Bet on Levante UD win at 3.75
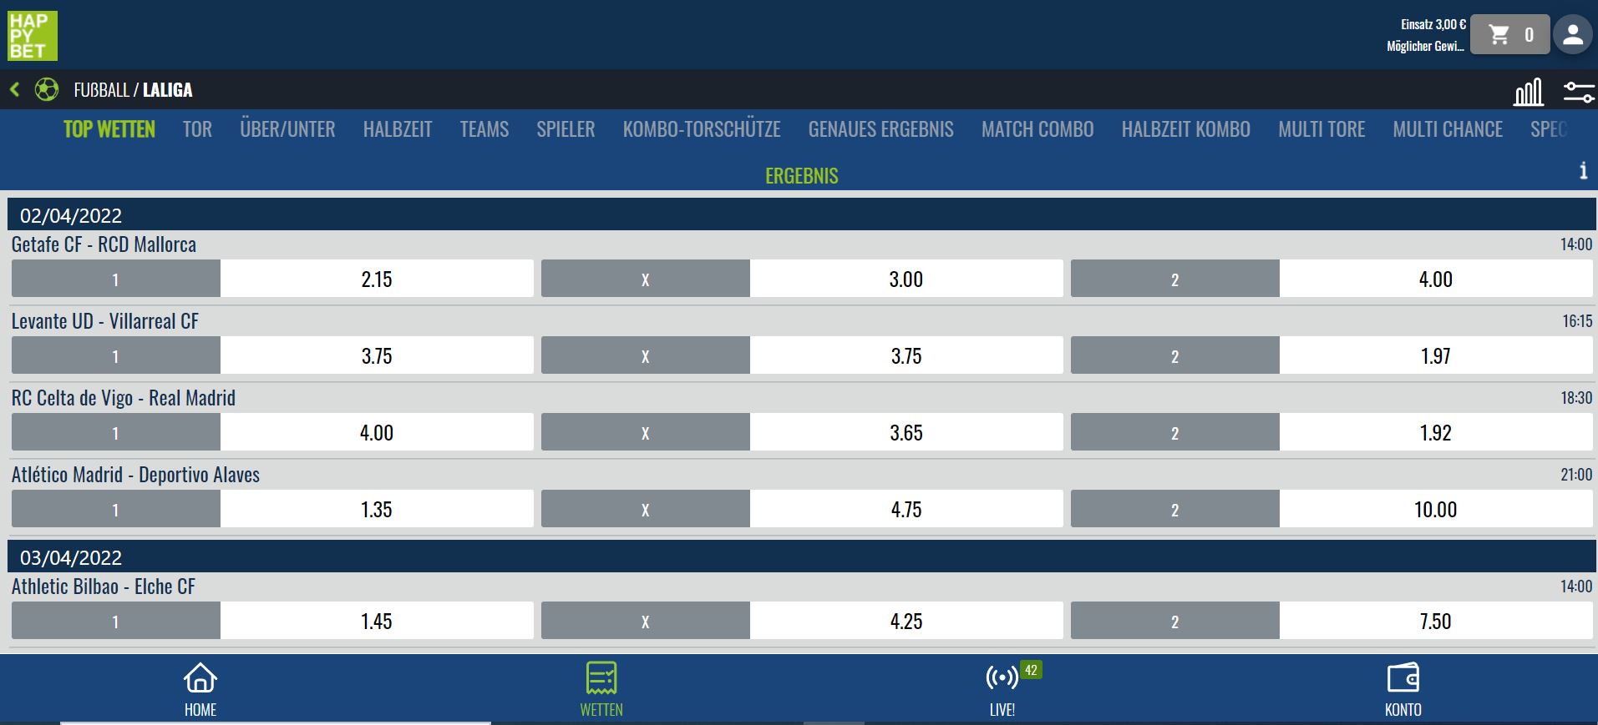Viewport: 1598px width, 725px height. 272,355
